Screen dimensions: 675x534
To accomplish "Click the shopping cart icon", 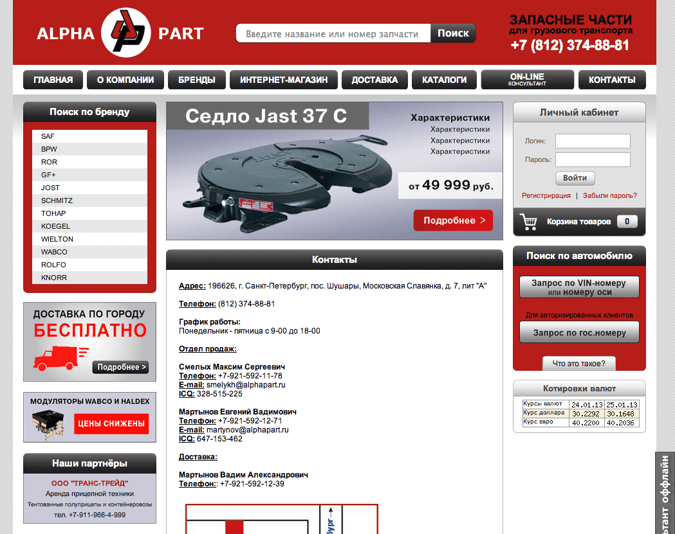I will point(528,222).
